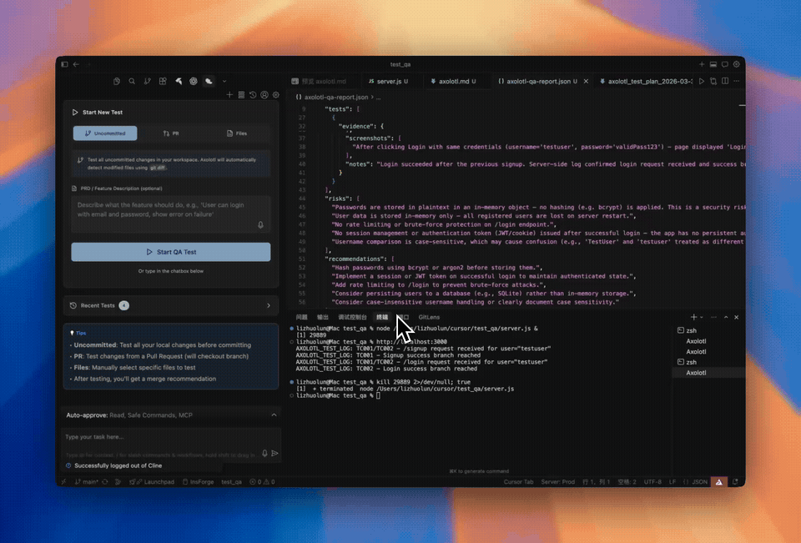Click the send icon to submit a task
This screenshot has width=801, height=543.
click(x=275, y=453)
